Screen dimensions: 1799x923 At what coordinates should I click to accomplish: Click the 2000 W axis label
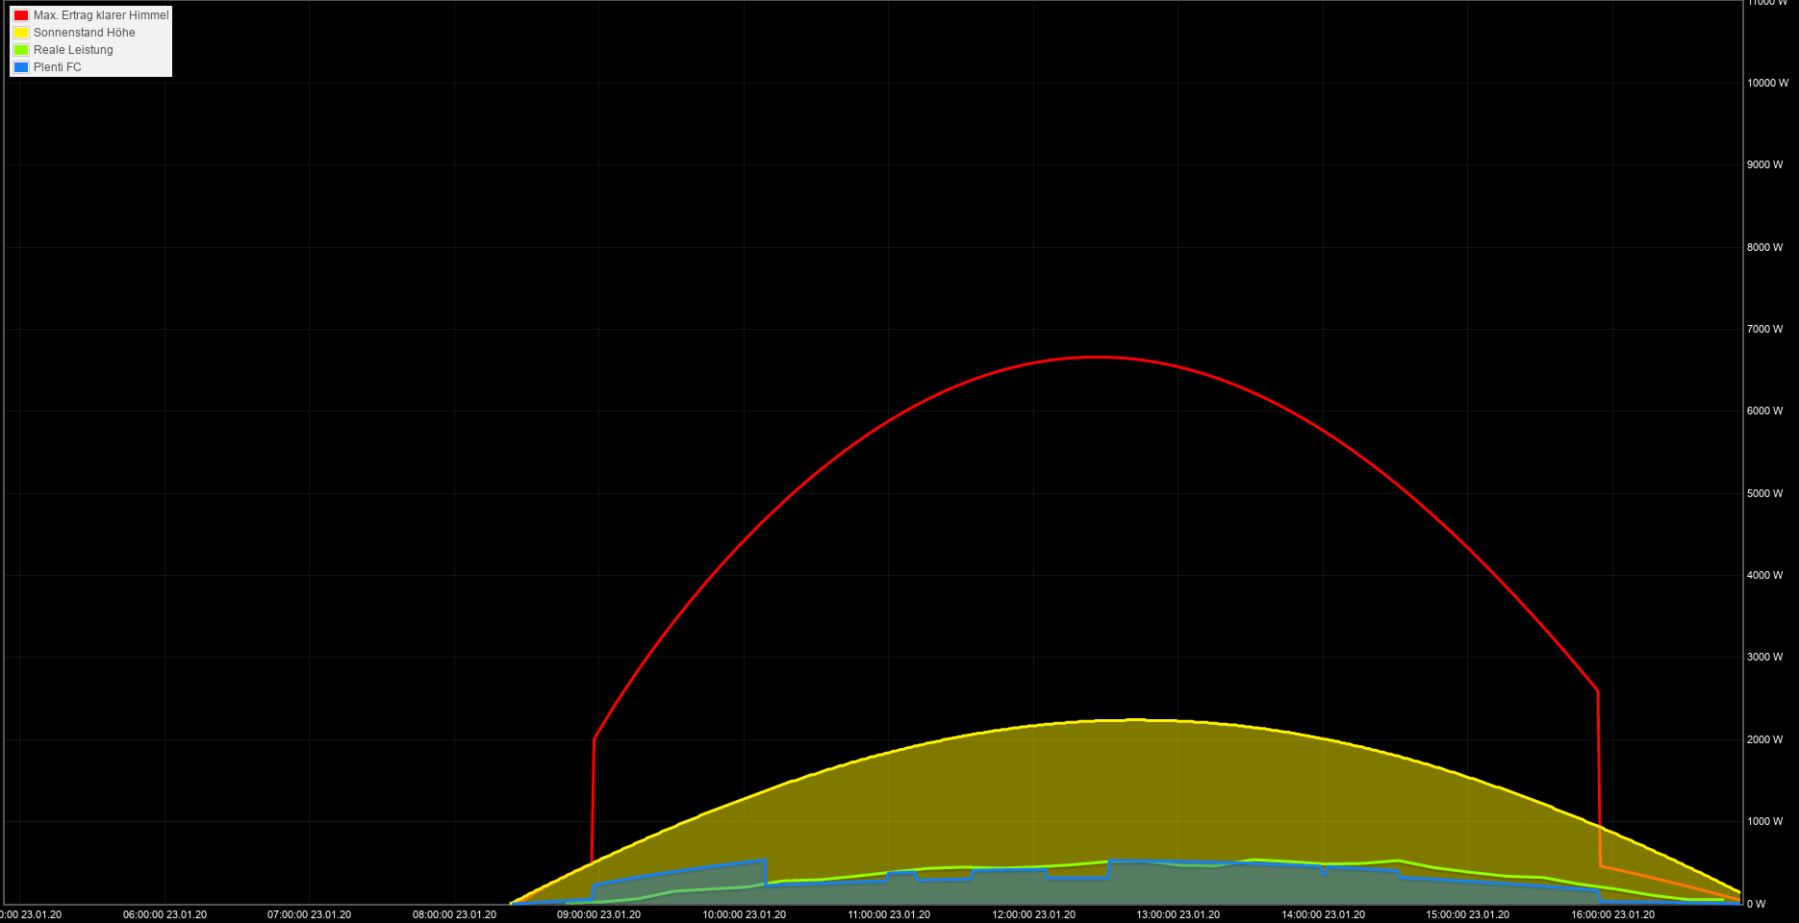click(1765, 740)
